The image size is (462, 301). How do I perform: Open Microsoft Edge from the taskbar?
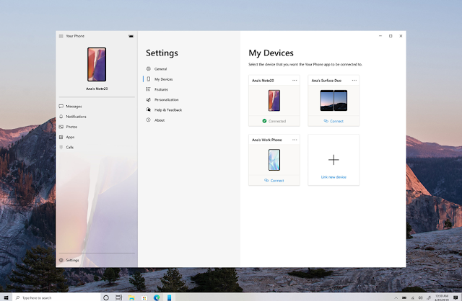point(157,297)
